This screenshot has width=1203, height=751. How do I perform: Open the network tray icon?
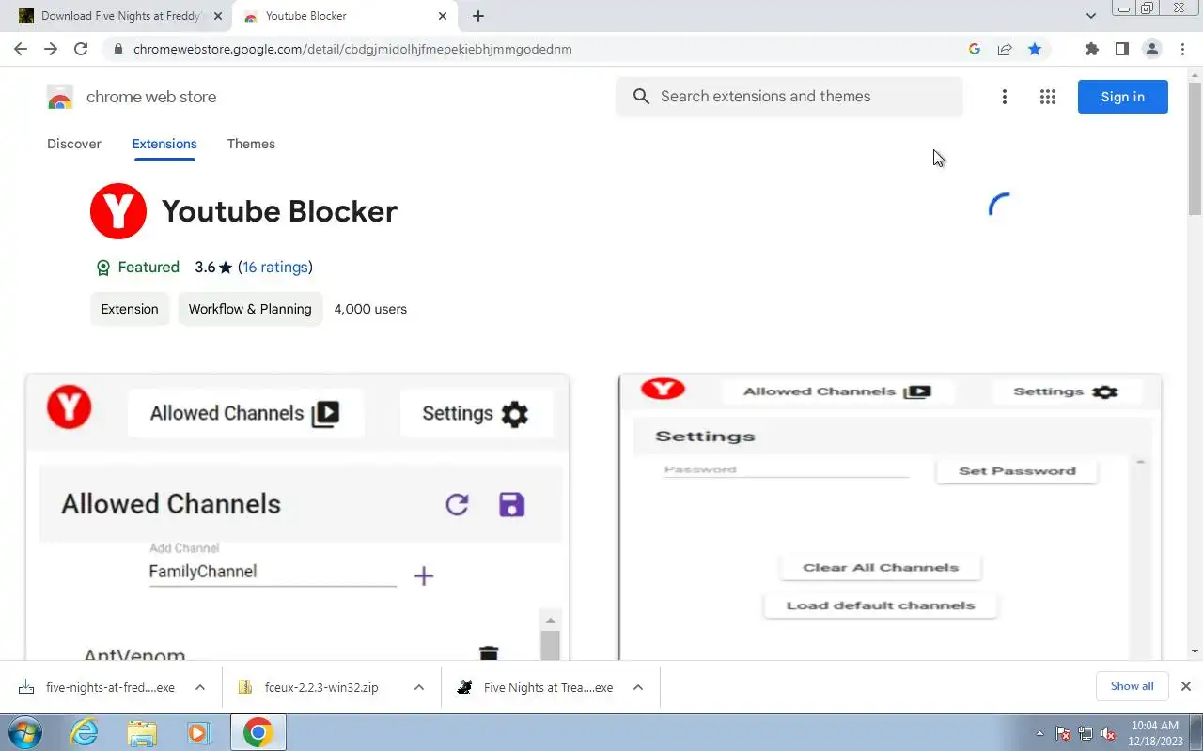point(1086,733)
